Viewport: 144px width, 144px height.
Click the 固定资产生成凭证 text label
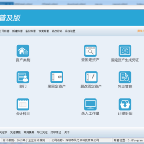(125, 60)
